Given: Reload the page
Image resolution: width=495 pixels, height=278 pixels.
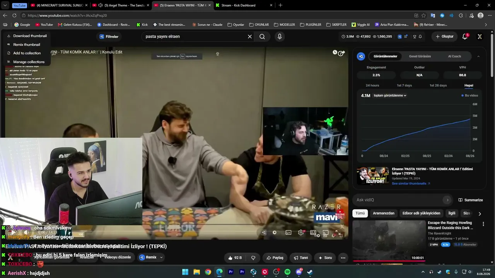Looking at the screenshot, I should click(x=14, y=15).
